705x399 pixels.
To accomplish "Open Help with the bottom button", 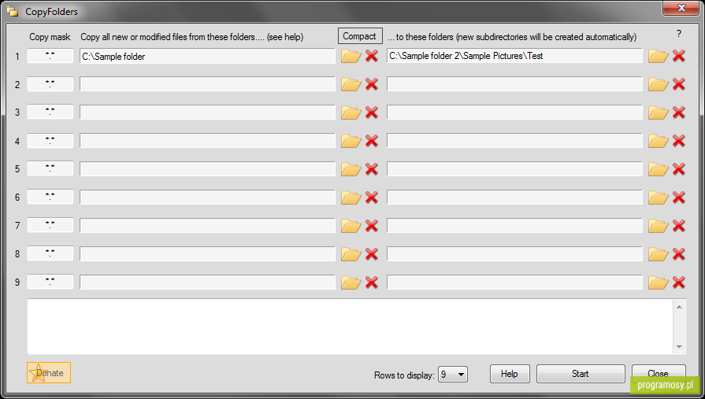I will click(x=510, y=374).
